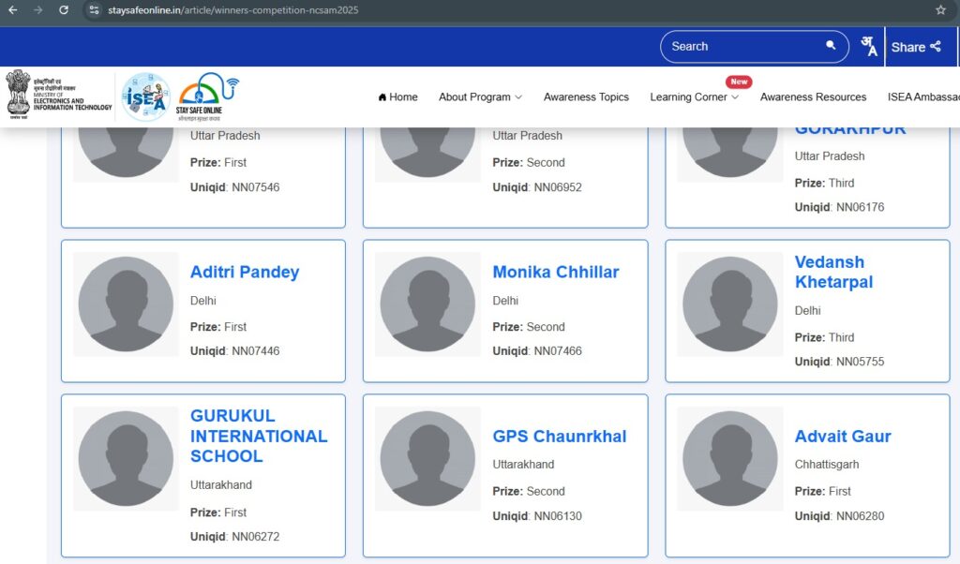Image resolution: width=960 pixels, height=564 pixels.
Task: Click into the Search text field
Action: pos(741,46)
